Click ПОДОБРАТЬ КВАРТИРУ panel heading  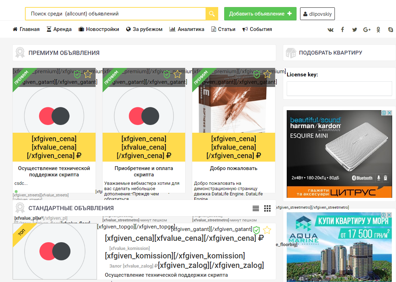330,53
